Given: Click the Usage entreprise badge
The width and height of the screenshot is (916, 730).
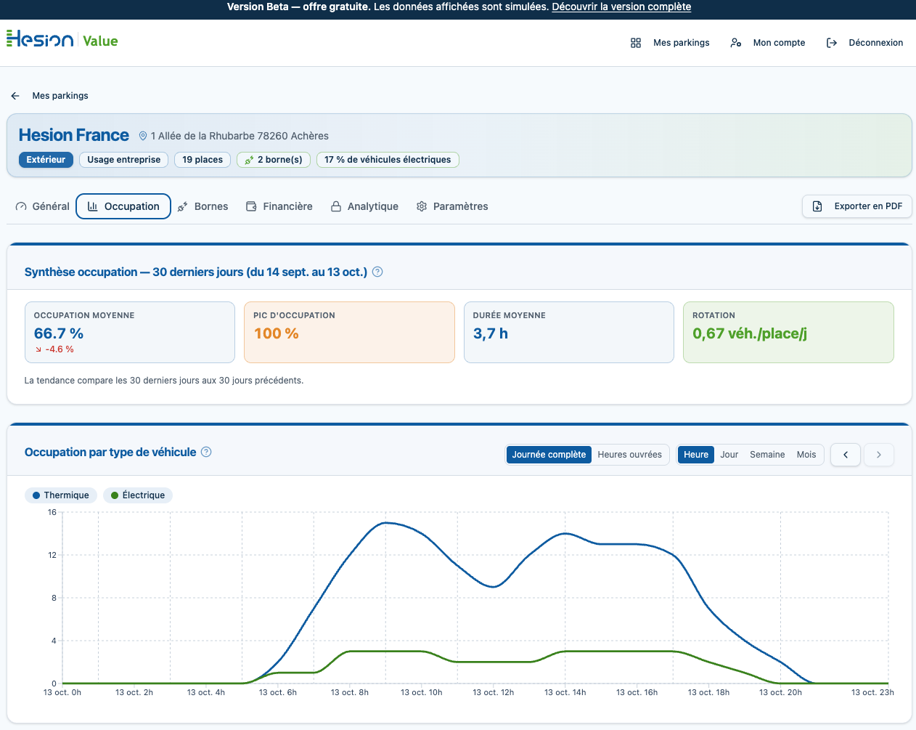Looking at the screenshot, I should click(124, 160).
